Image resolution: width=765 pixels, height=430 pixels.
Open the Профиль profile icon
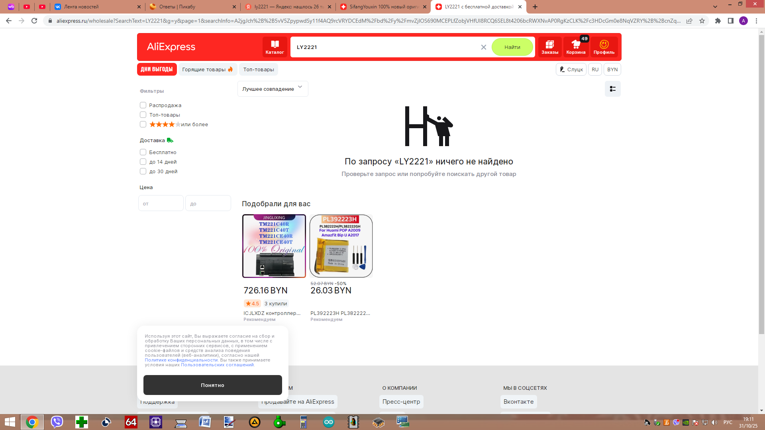pos(604,47)
